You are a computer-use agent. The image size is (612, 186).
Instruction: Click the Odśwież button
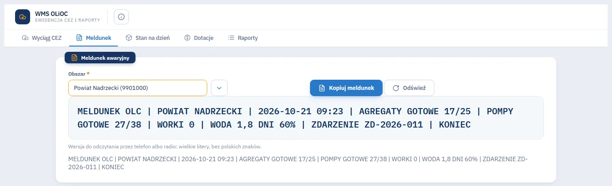pos(409,88)
